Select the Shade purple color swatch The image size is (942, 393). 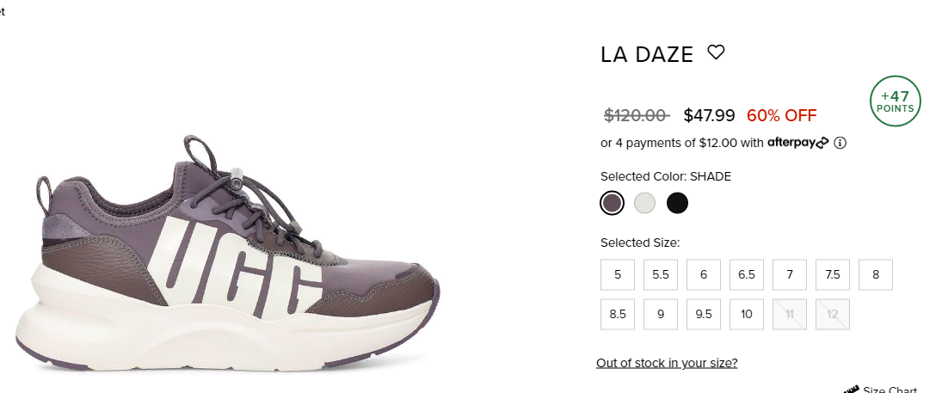(613, 203)
